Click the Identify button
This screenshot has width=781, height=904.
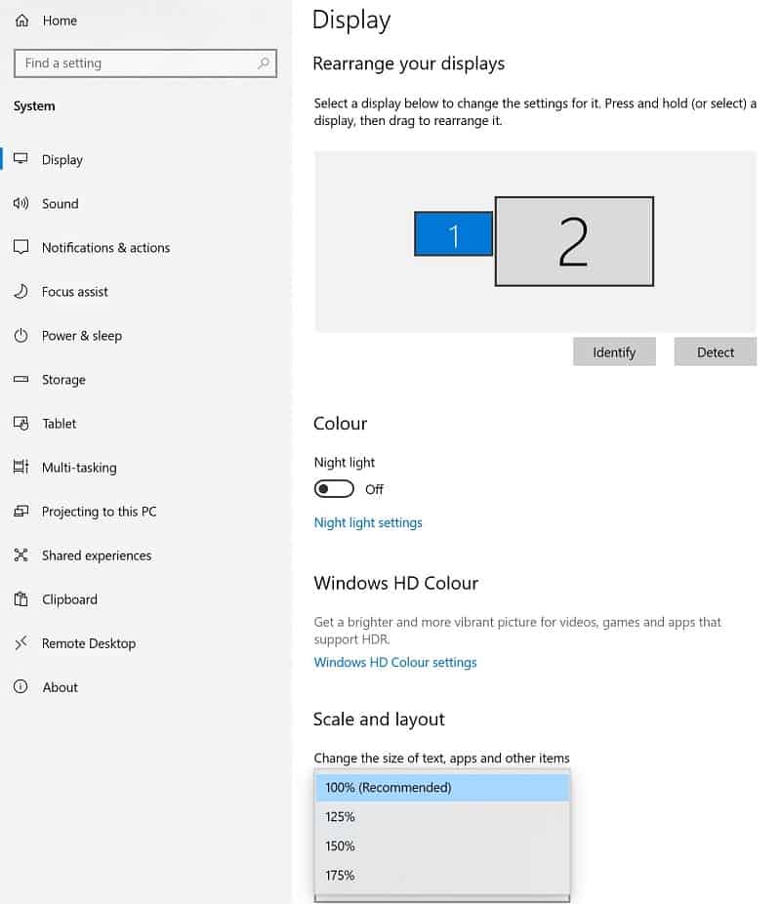(x=614, y=351)
